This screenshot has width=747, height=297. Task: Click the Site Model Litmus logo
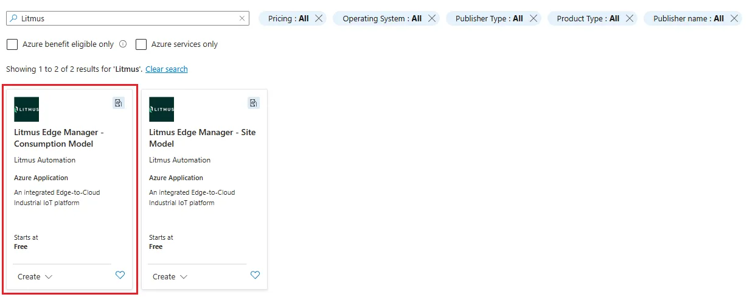[161, 110]
